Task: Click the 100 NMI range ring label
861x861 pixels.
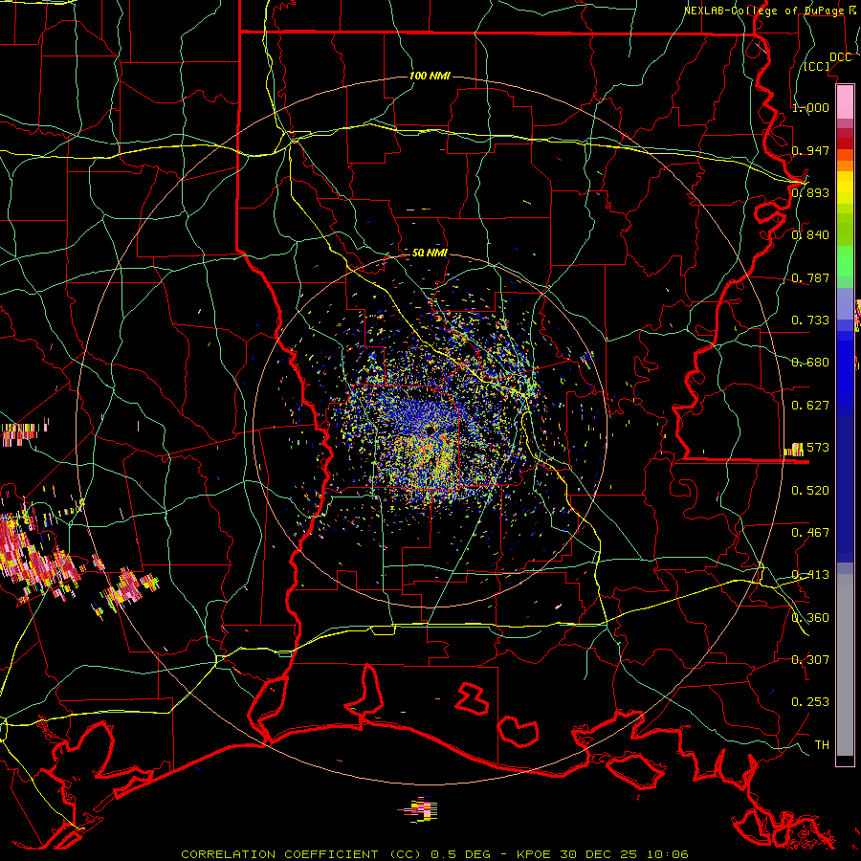Action: click(430, 76)
